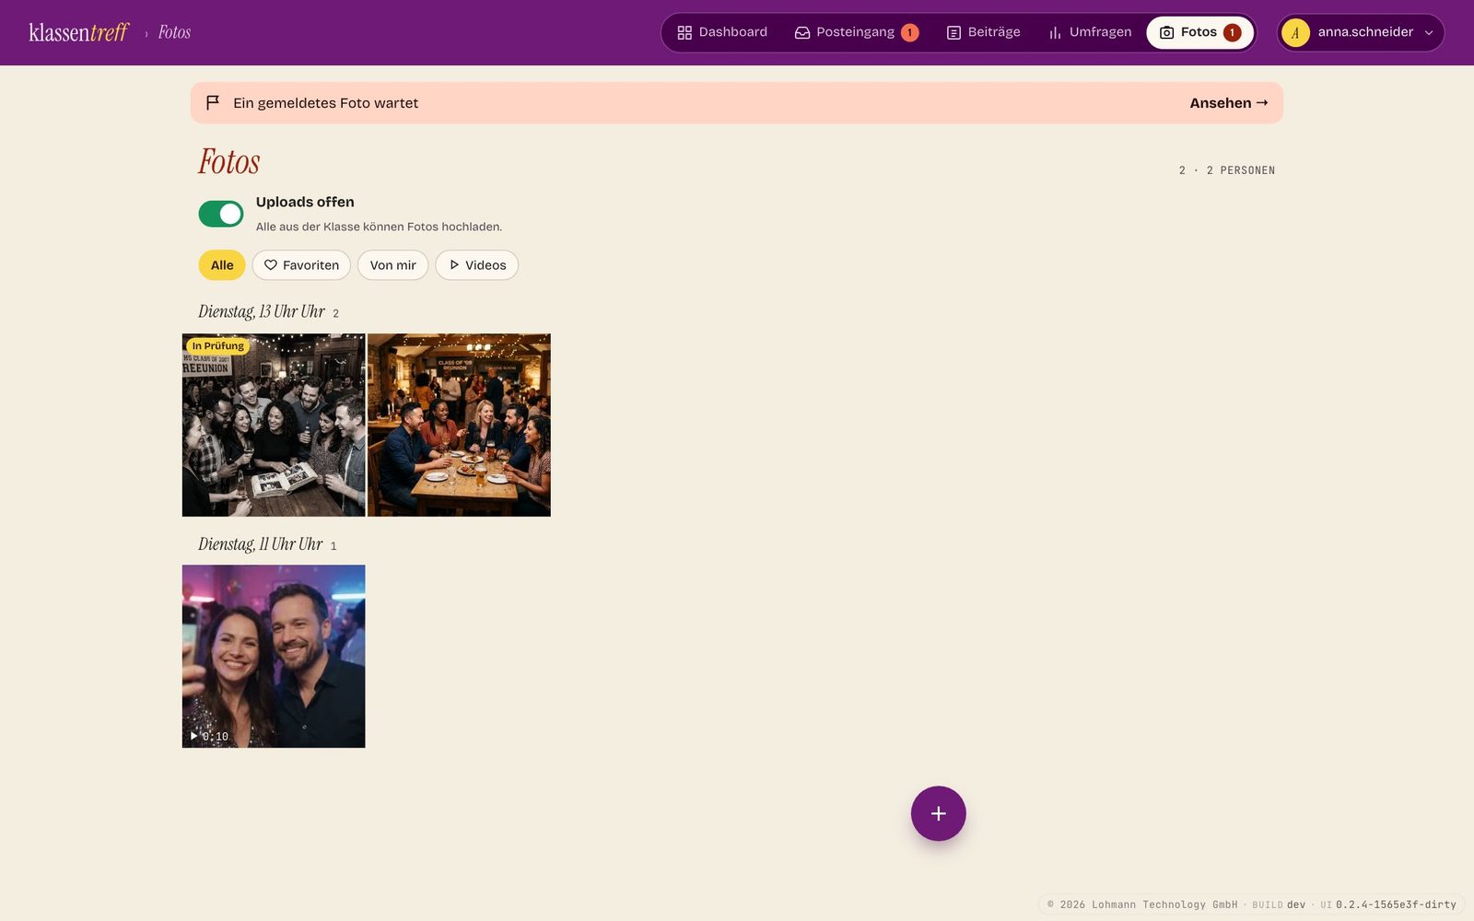The image size is (1474, 921).
Task: Click the Dashboard grid icon
Action: (684, 33)
